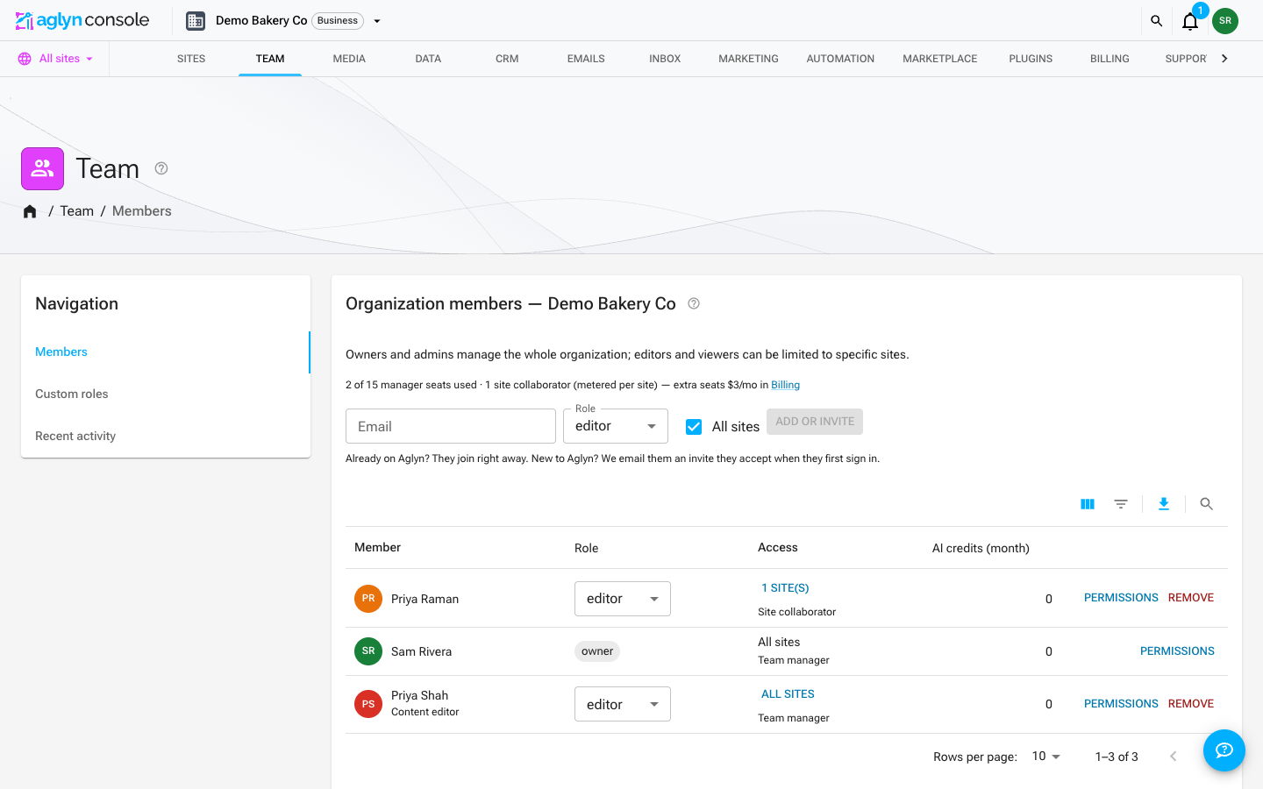Switch to the SITES tab
Image resolution: width=1263 pixels, height=789 pixels.
(x=191, y=59)
